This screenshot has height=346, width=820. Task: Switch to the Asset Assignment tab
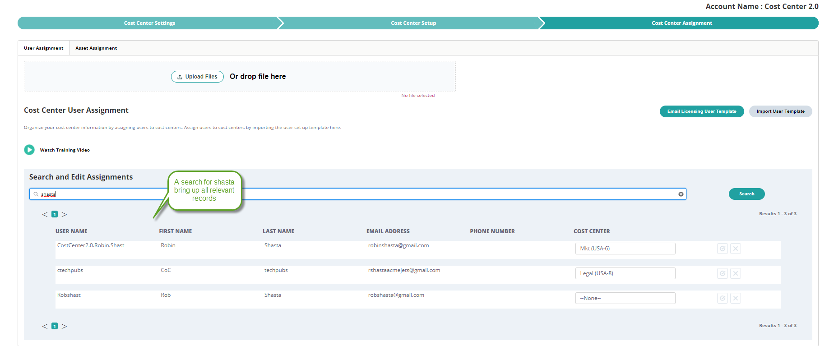(96, 48)
